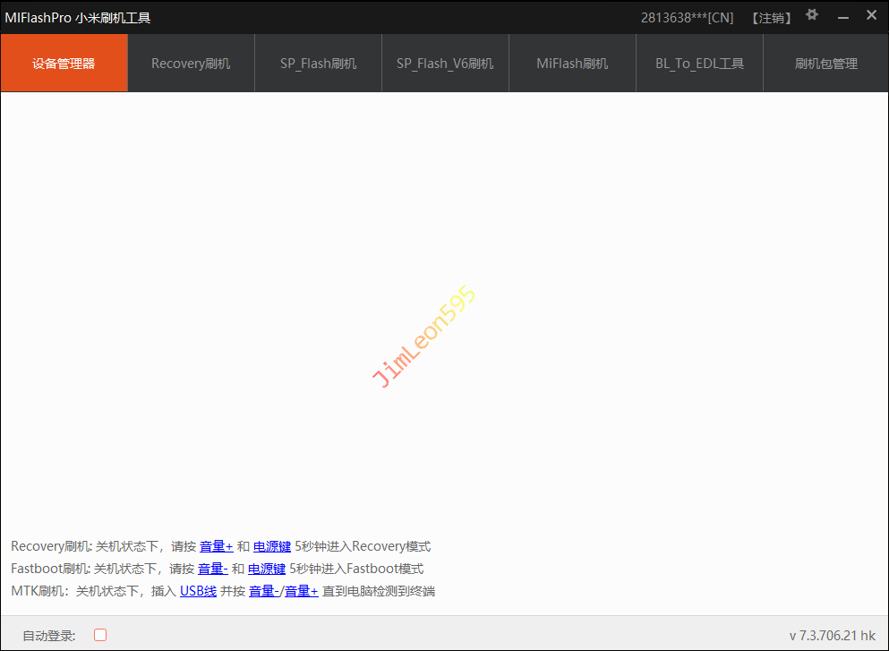Go to the SP_Flash_V6刷机 tab
This screenshot has width=889, height=651.
[445, 64]
